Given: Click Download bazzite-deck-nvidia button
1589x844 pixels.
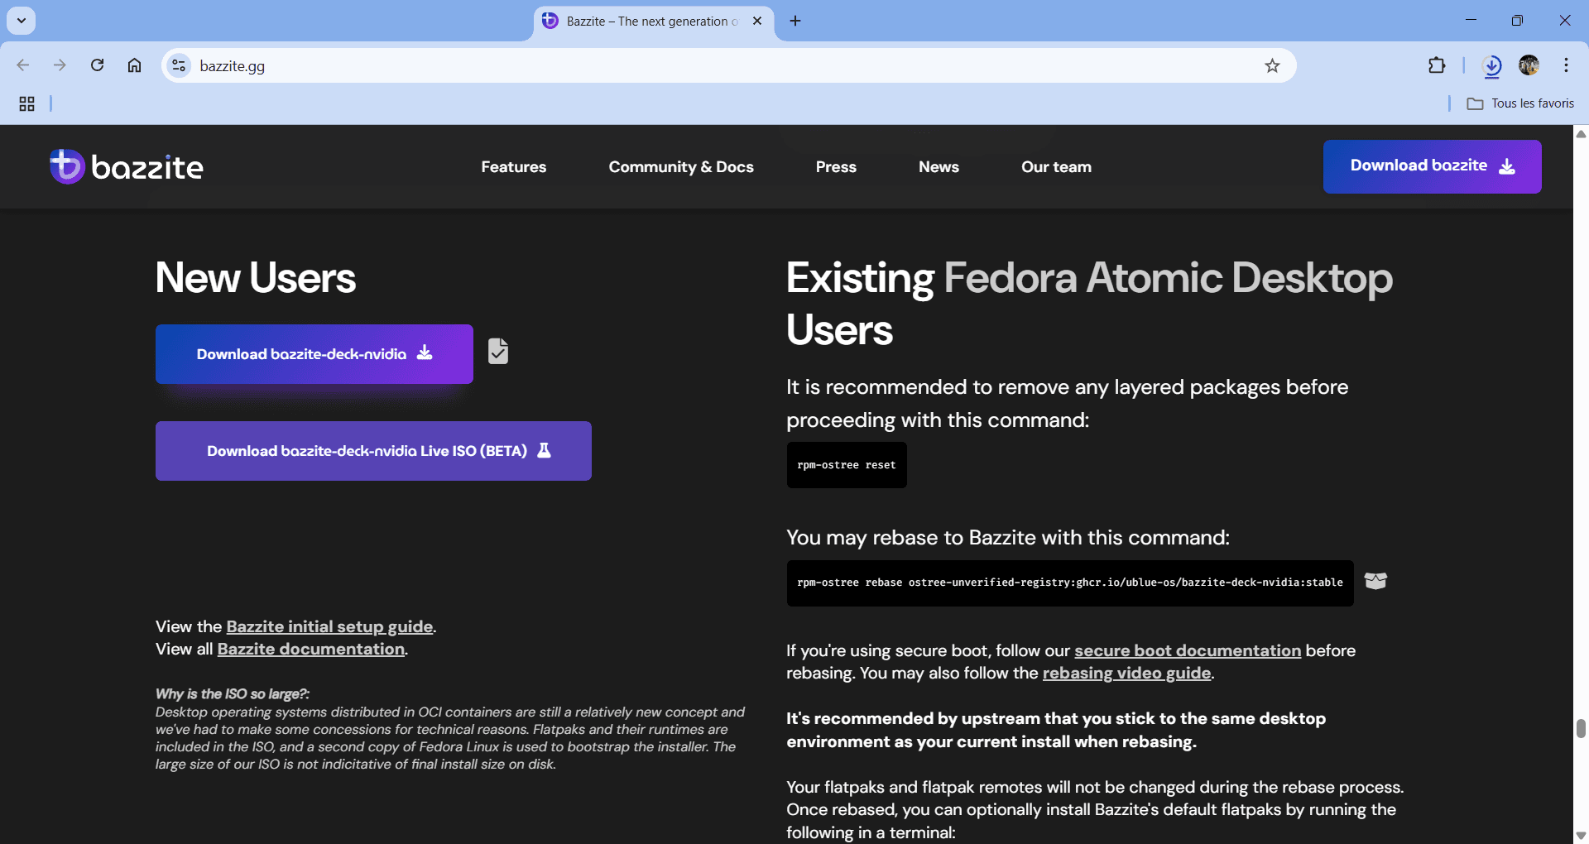Looking at the screenshot, I should click(314, 354).
